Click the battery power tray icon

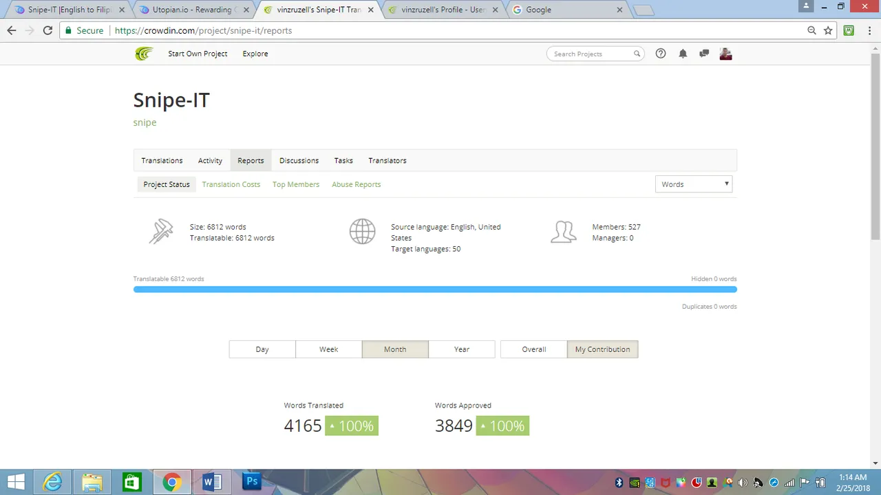[x=820, y=483]
